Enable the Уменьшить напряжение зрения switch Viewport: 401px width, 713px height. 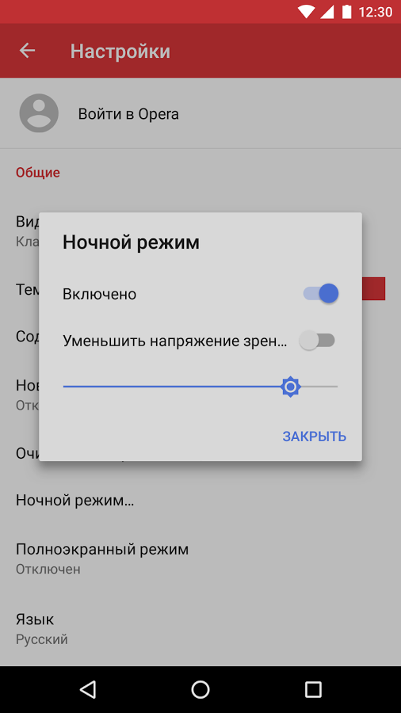click(x=317, y=341)
